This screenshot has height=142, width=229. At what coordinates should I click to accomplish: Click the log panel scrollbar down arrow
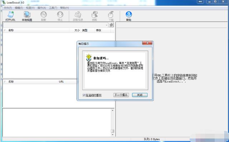[112, 134]
